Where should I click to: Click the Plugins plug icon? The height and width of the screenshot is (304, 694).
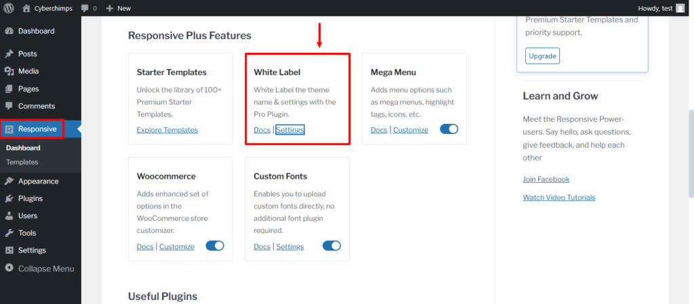click(9, 198)
